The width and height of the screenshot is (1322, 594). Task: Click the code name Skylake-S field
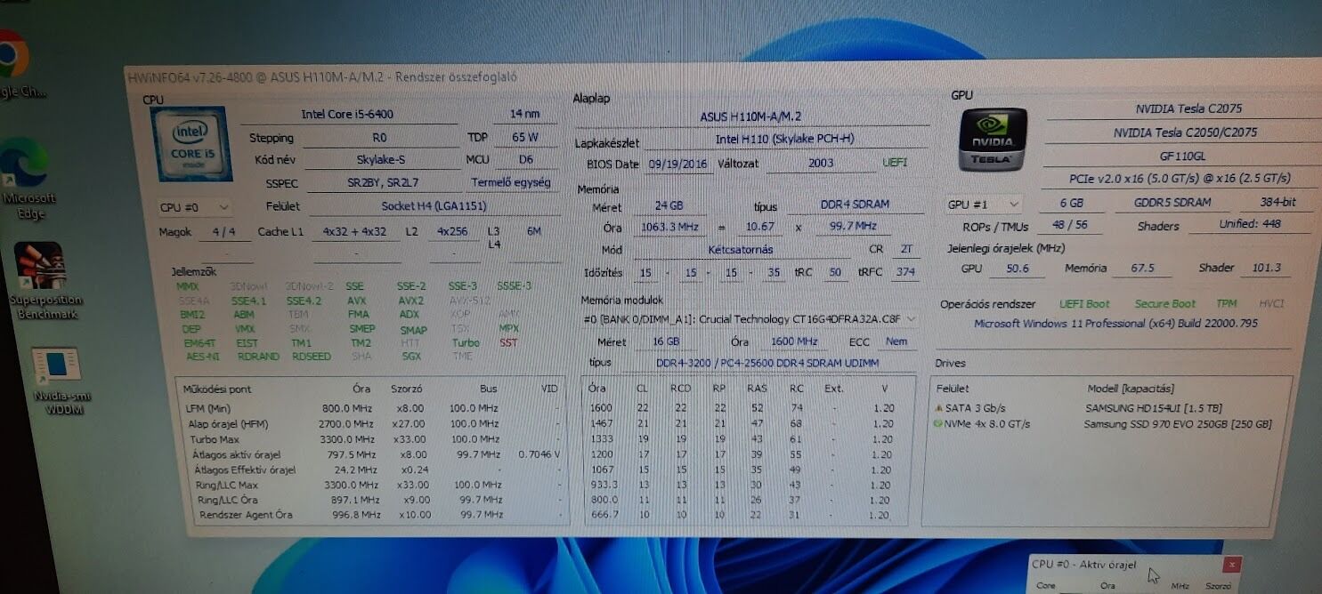380,161
